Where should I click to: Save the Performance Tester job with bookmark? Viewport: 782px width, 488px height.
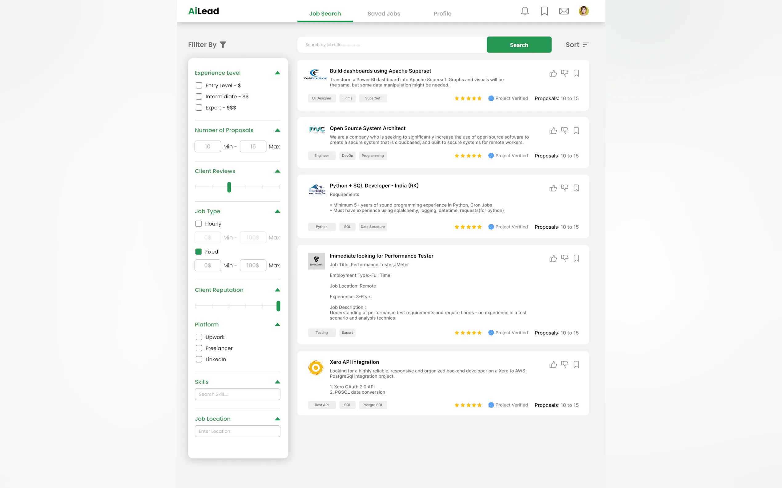(576, 258)
